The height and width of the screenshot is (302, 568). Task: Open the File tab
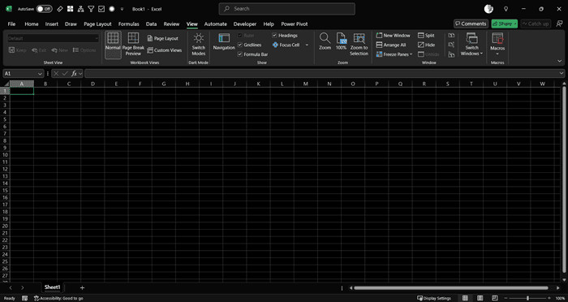click(x=11, y=24)
